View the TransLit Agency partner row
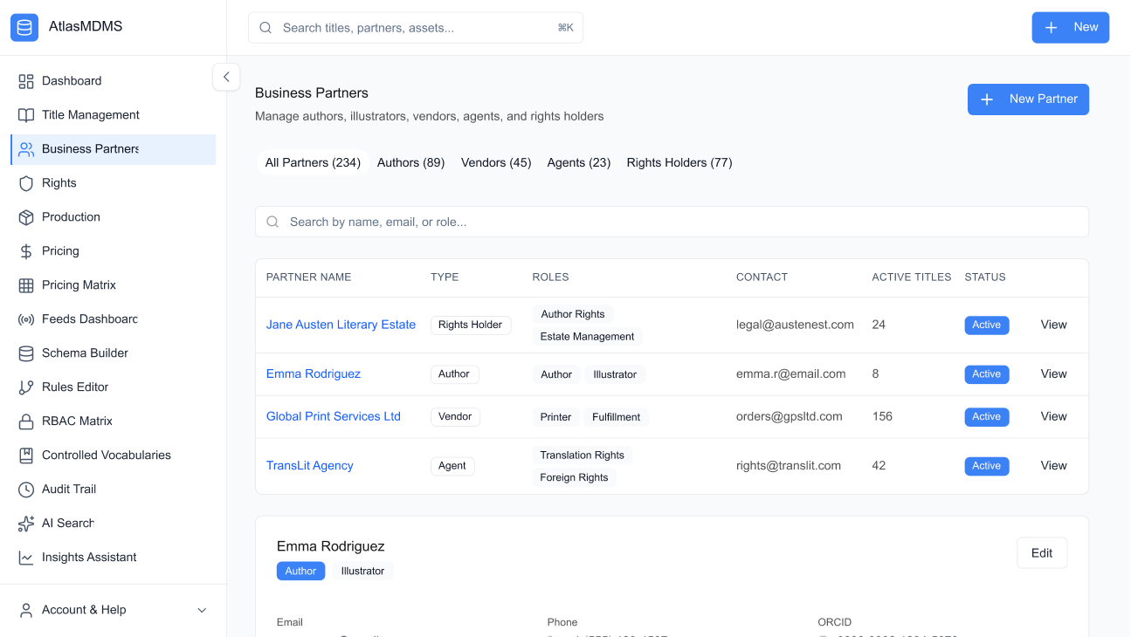This screenshot has width=1131, height=637. 1053,466
